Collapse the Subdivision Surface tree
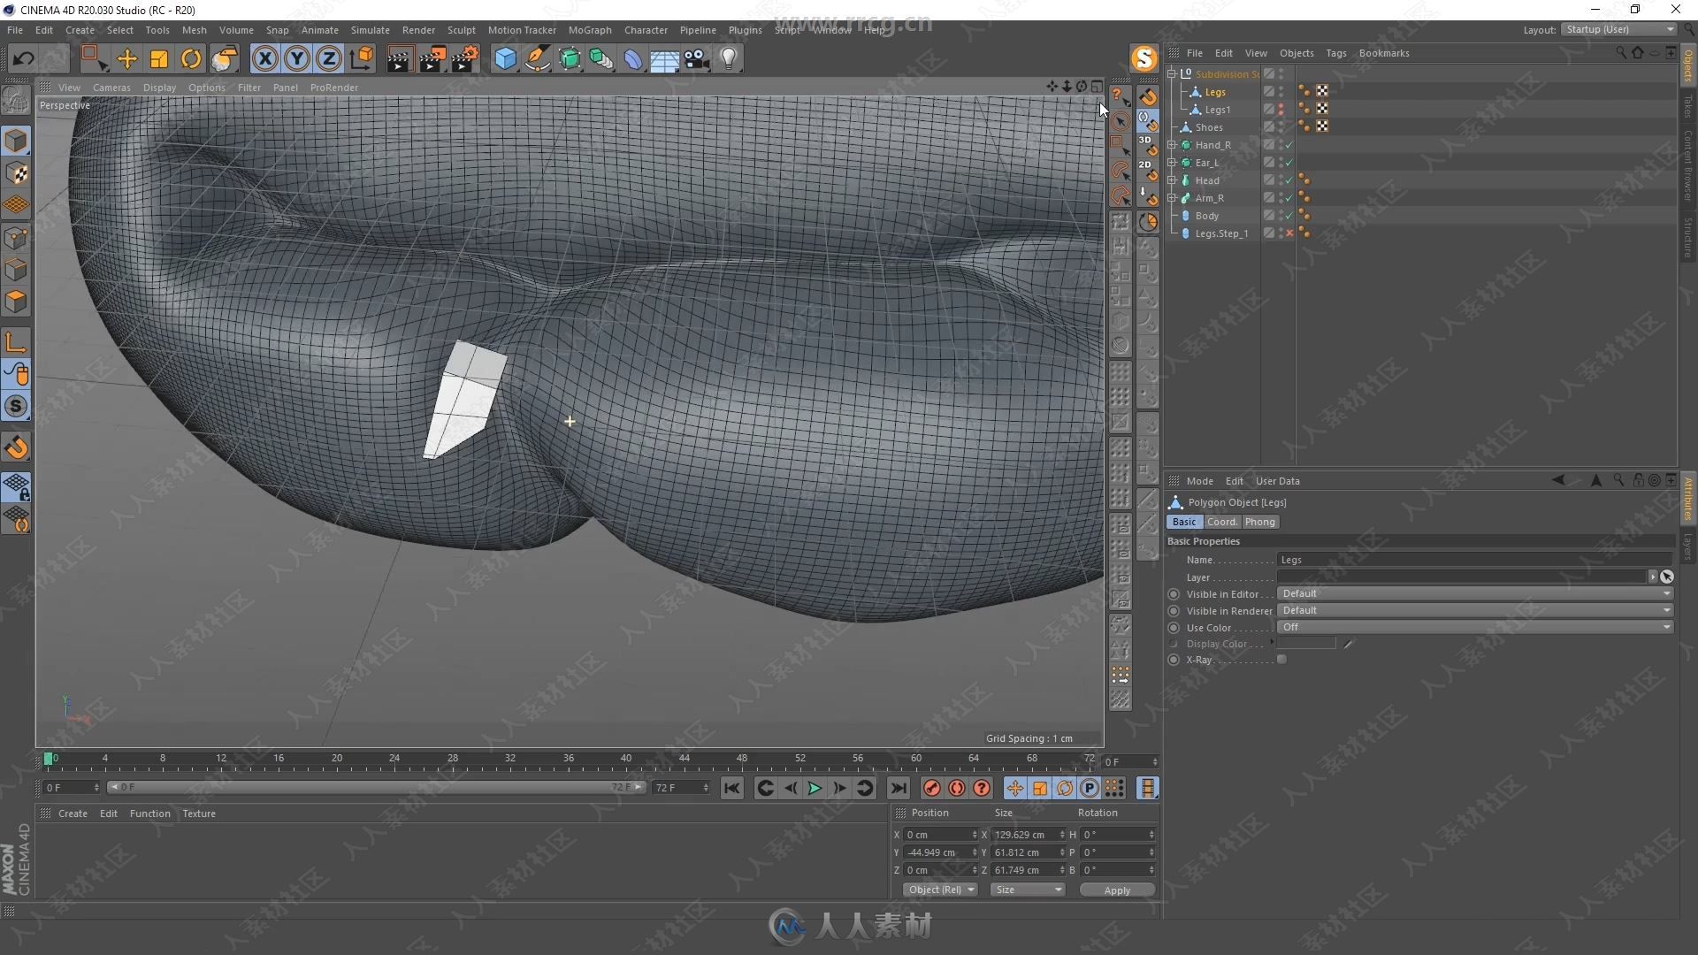 click(1172, 74)
